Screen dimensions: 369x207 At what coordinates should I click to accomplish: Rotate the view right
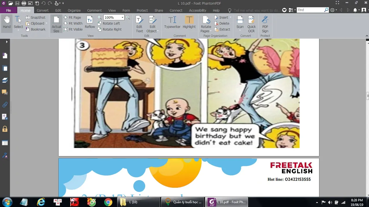[109, 29]
